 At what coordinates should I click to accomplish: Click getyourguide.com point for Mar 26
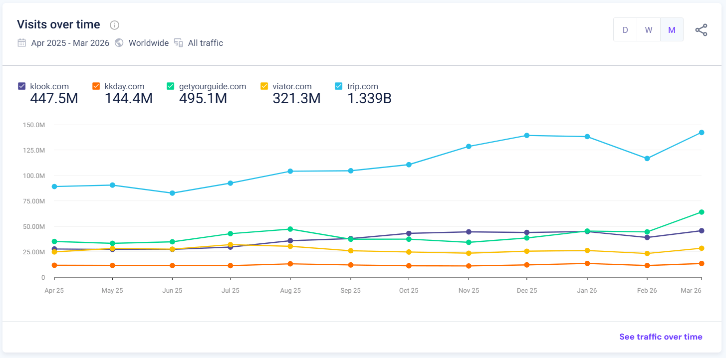point(702,212)
